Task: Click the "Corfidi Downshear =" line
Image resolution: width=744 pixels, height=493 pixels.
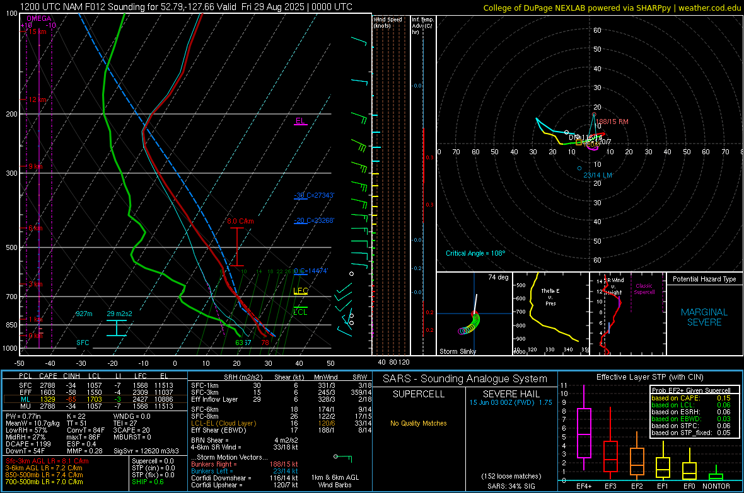Action: click(x=245, y=478)
